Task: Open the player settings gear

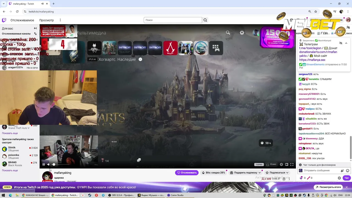Action: [281, 164]
